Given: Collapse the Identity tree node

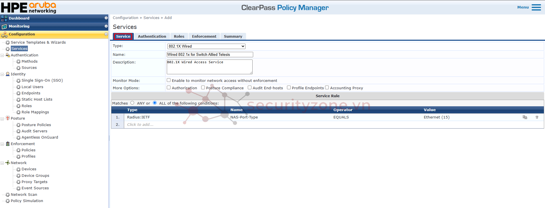Looking at the screenshot, I should 2,74.
